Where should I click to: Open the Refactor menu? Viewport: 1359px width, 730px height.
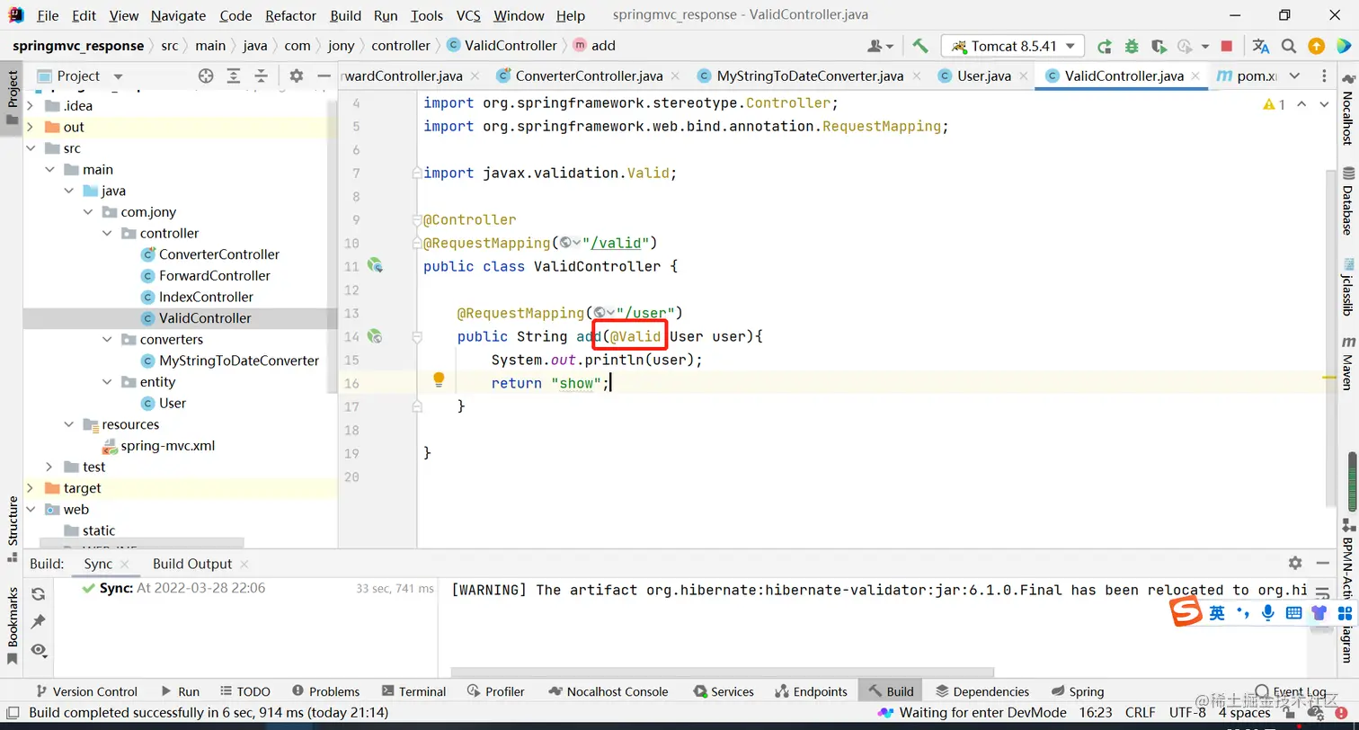(x=291, y=15)
